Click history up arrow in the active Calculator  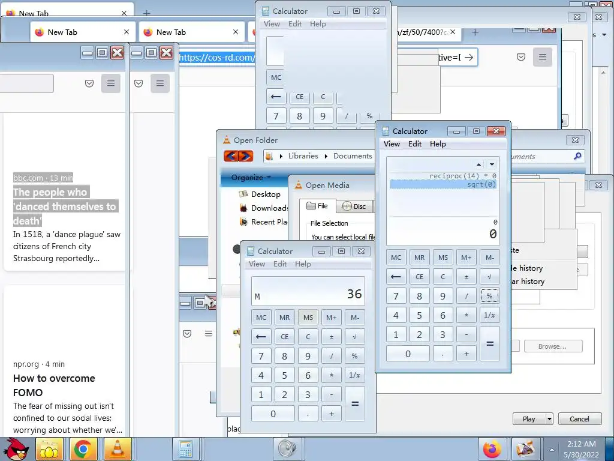[x=478, y=164]
